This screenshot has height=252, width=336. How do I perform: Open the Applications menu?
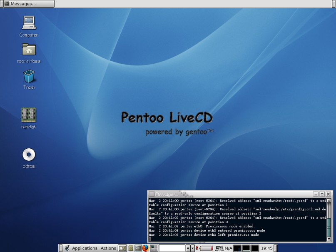[x=85, y=248]
